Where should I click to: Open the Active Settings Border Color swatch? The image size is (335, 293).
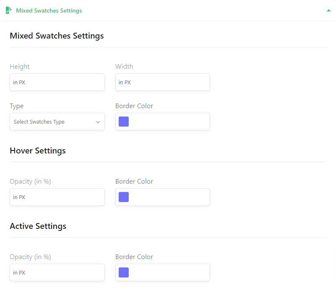(124, 272)
